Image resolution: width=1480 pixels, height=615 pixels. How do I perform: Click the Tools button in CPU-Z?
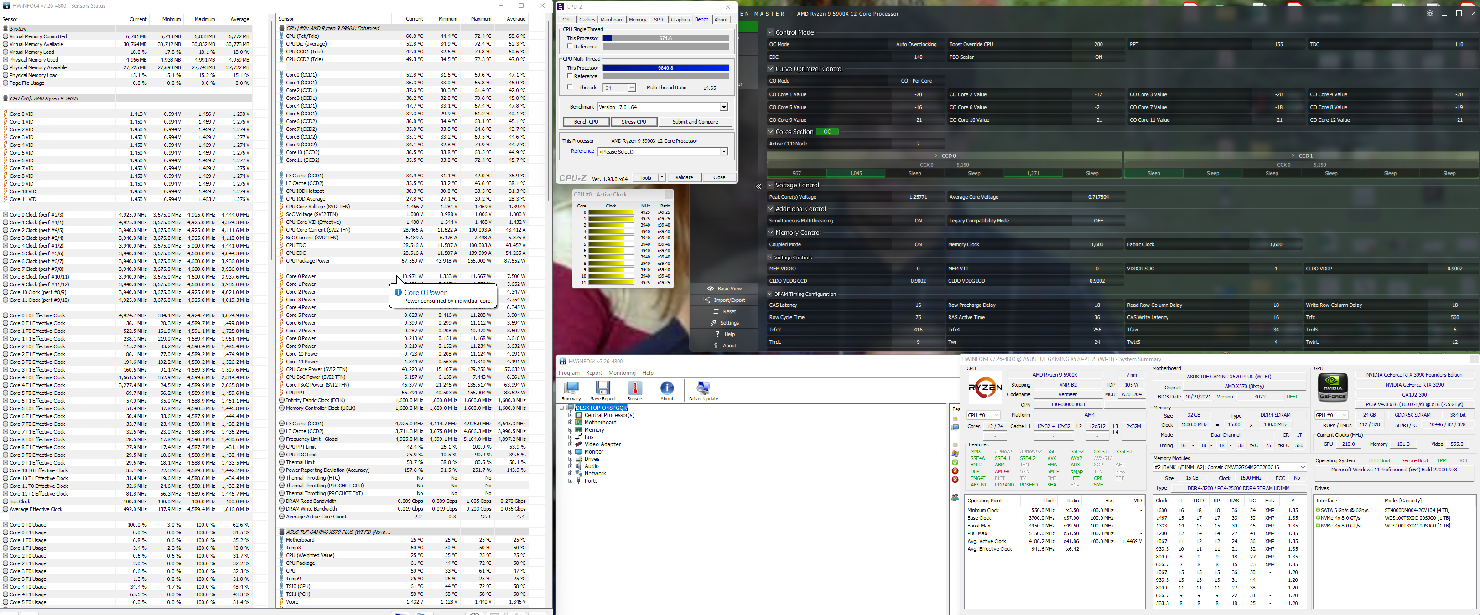pyautogui.click(x=646, y=177)
